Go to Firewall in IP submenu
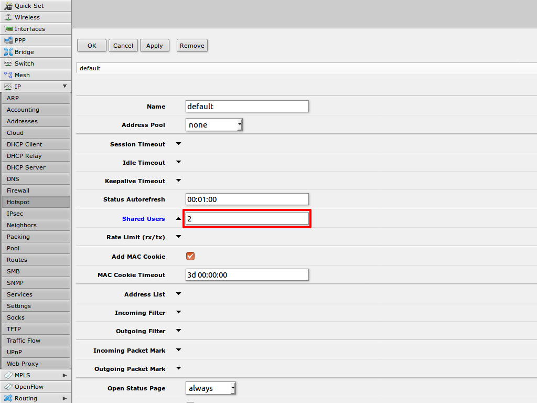Screen dimensions: 537x403 click(x=18, y=190)
